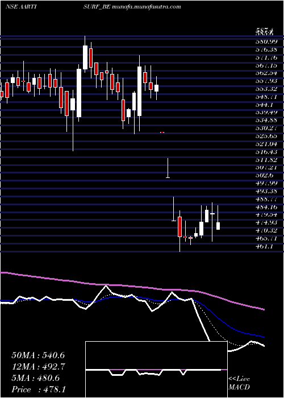Select the 493.38 price axis label

[x=268, y=191]
